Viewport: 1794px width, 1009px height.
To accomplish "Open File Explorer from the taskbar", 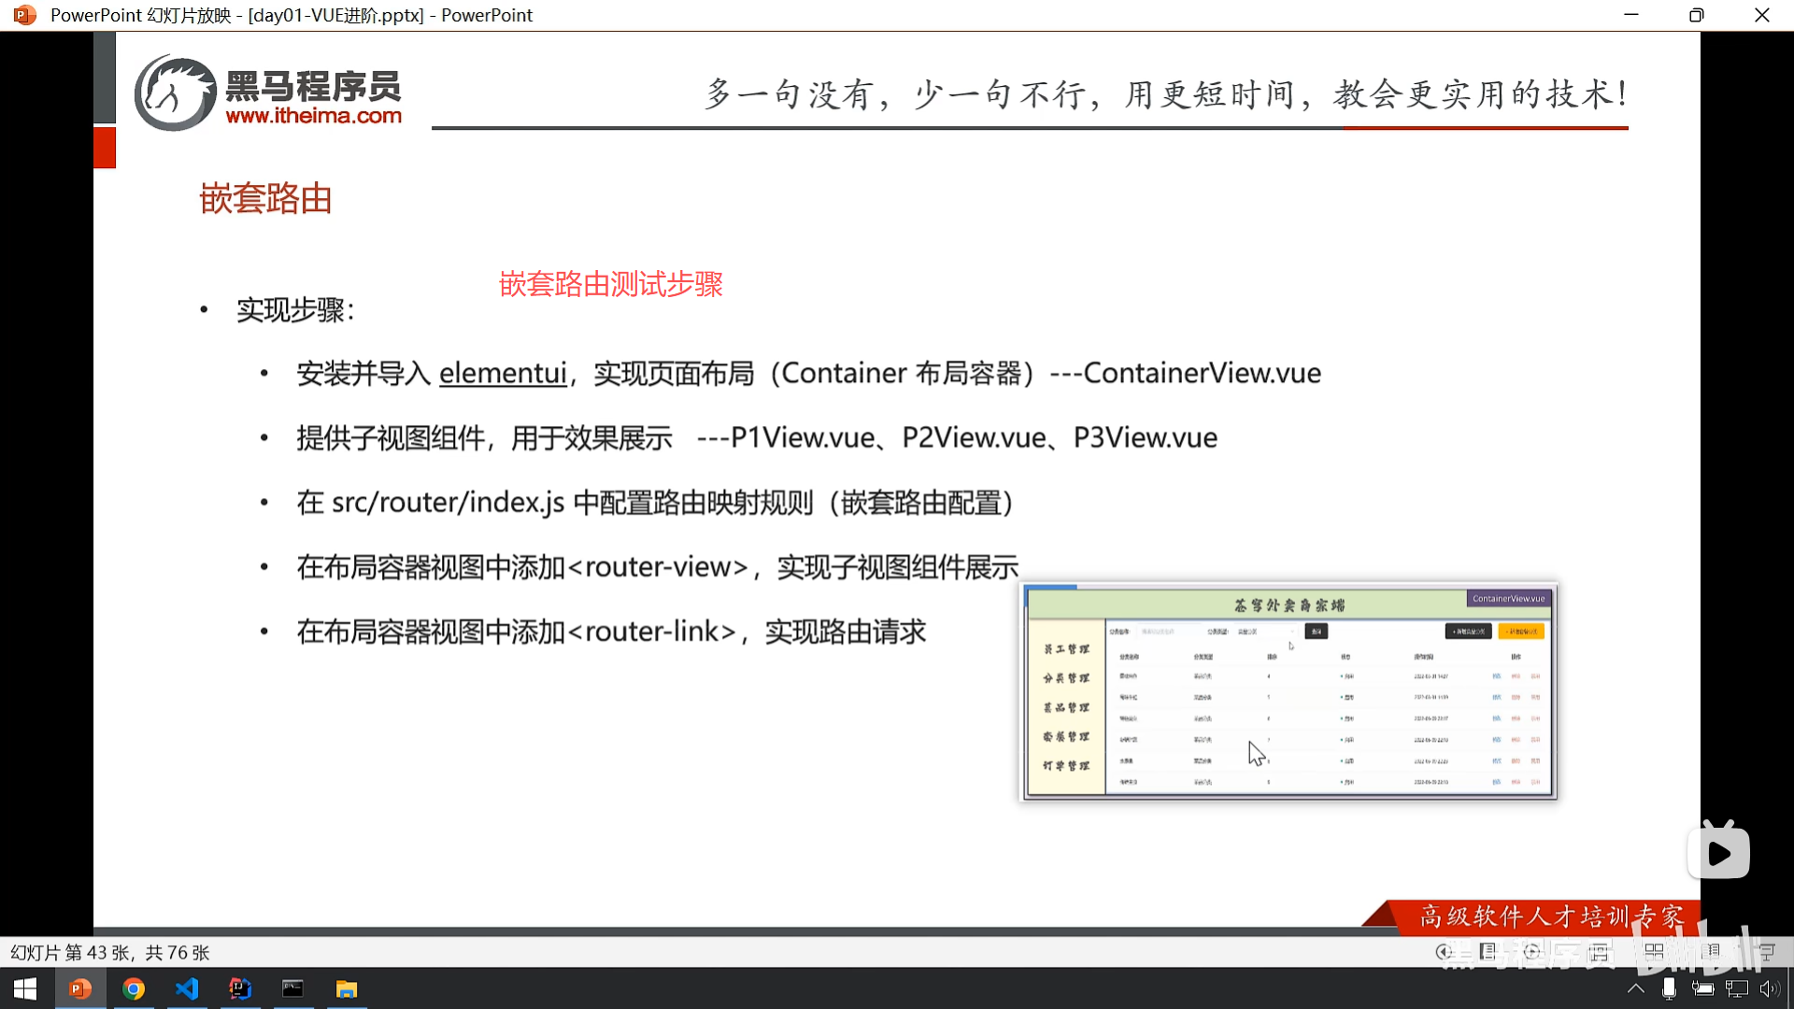I will (347, 988).
